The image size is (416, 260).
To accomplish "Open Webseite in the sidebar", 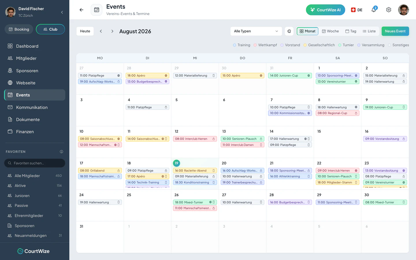I will pos(35,83).
